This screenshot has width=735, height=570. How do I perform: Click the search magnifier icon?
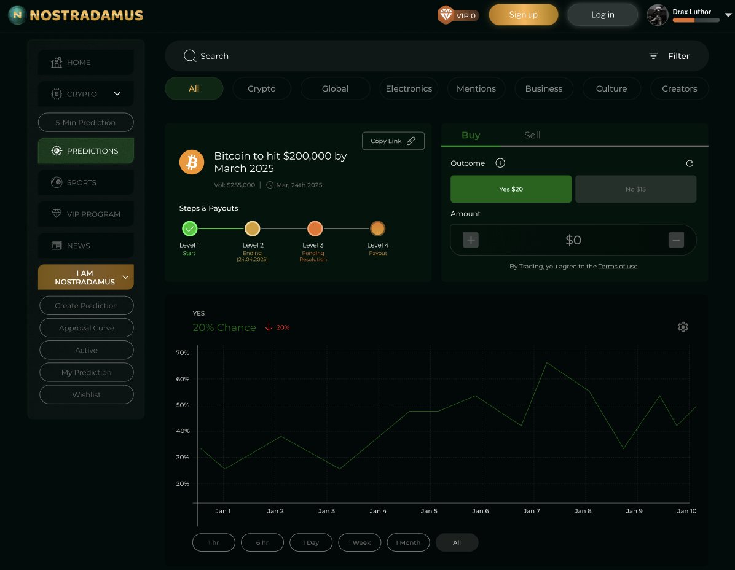(x=190, y=56)
